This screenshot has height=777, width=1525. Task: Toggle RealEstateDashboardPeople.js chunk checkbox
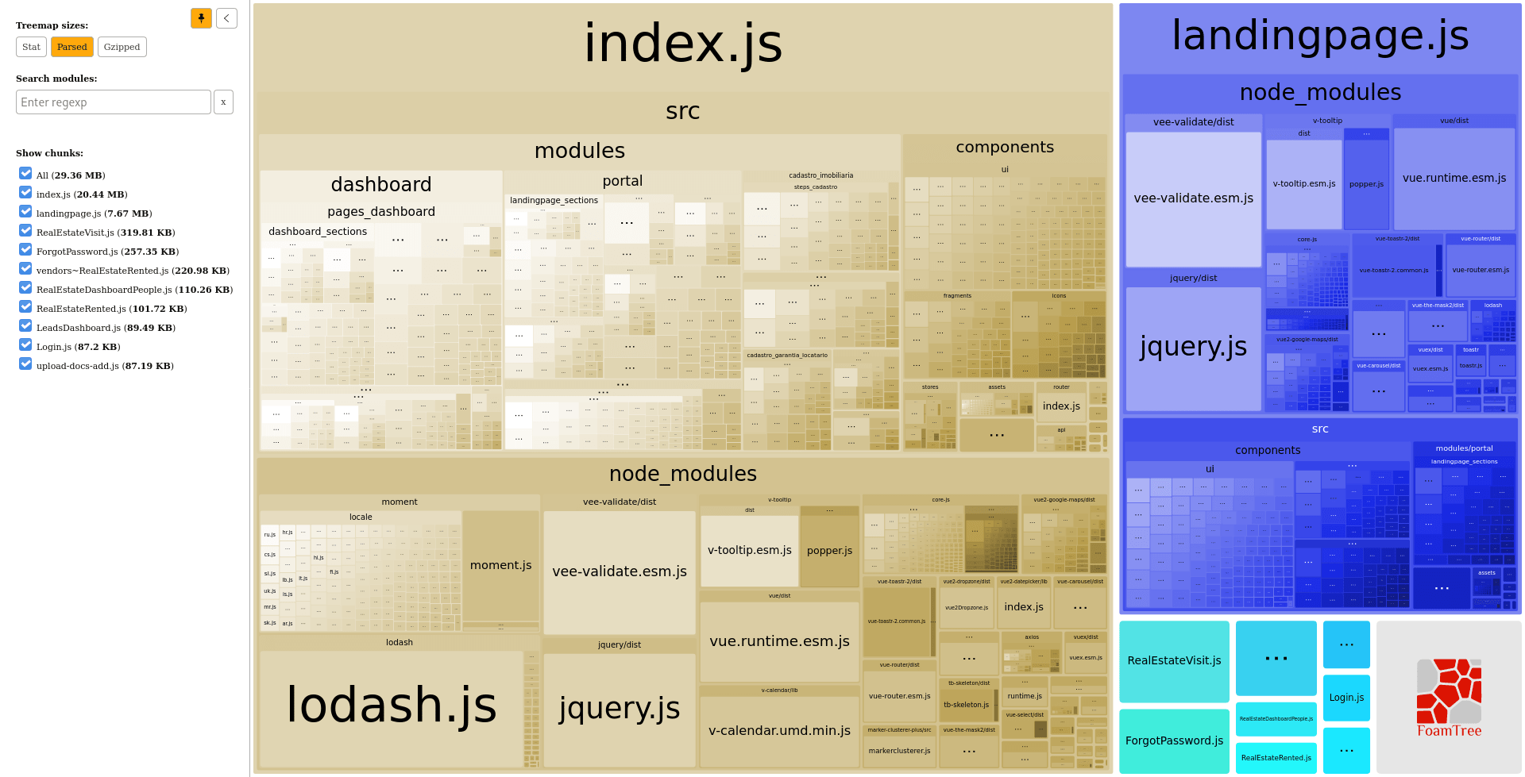(25, 288)
